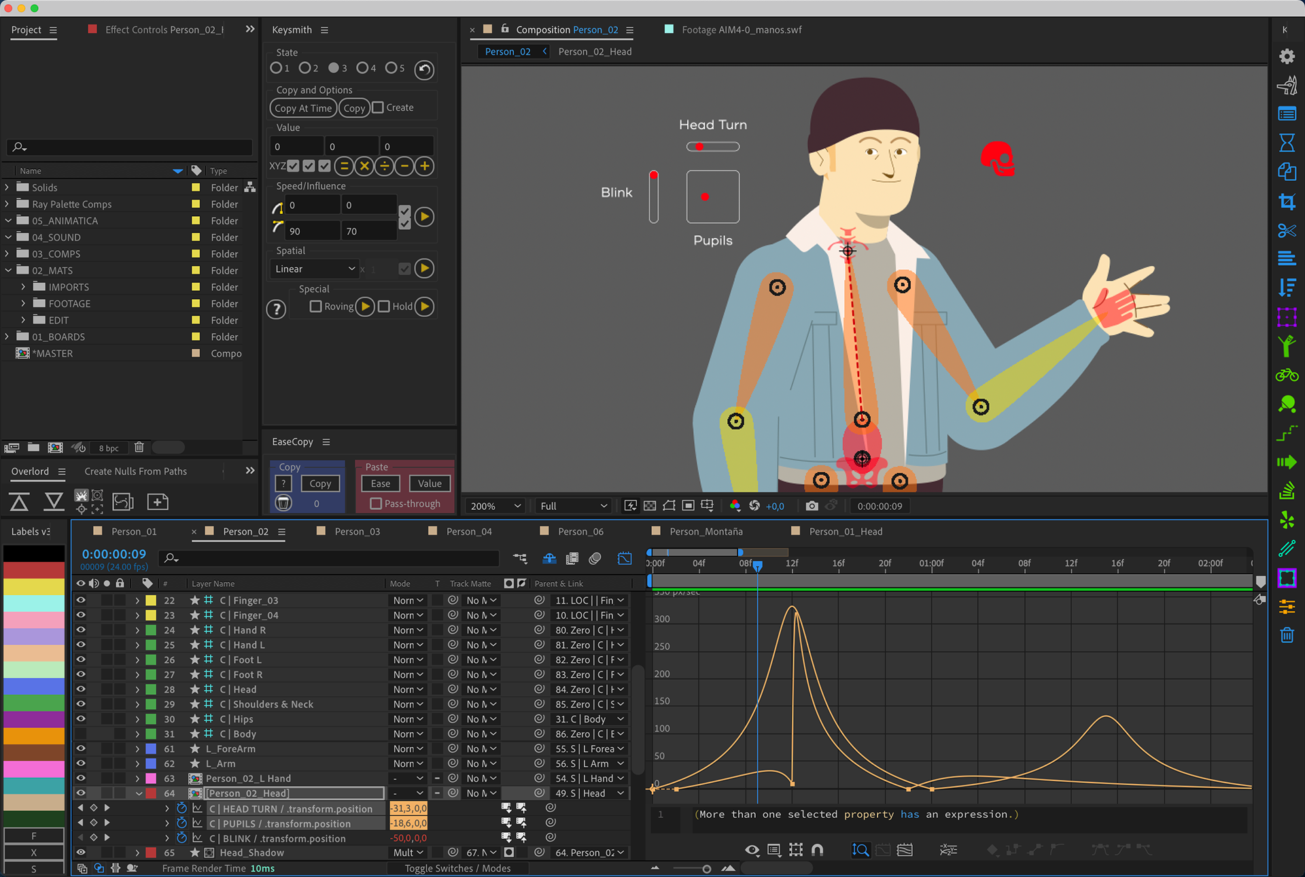Screen dimensions: 1305x877
Task: Click the Keysmith multiply value icon
Action: (x=364, y=167)
